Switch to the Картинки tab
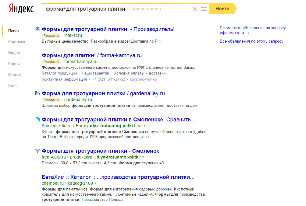306x206 pixels. pos(16,42)
